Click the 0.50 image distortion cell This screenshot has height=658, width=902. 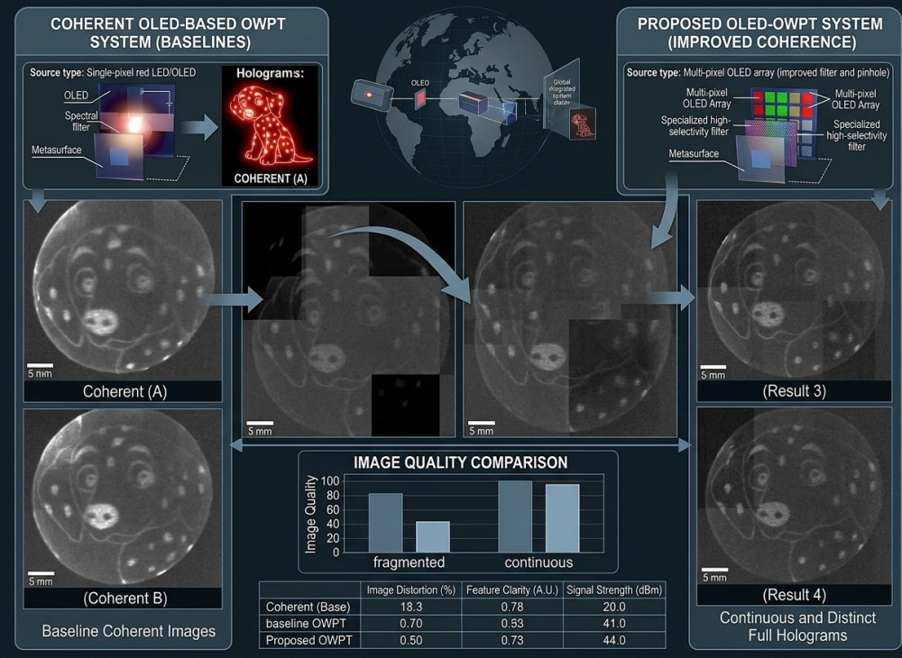410,640
